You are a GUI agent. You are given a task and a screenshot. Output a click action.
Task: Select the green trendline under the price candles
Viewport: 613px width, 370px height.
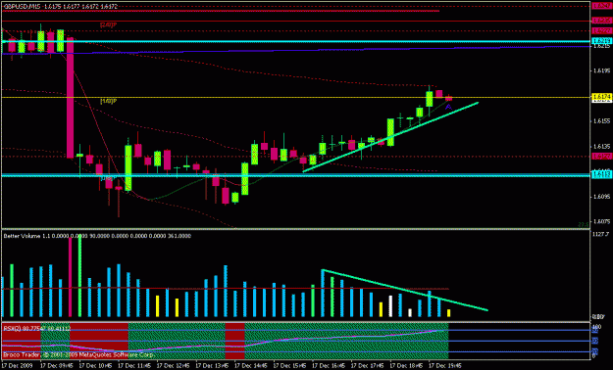pyautogui.click(x=390, y=137)
